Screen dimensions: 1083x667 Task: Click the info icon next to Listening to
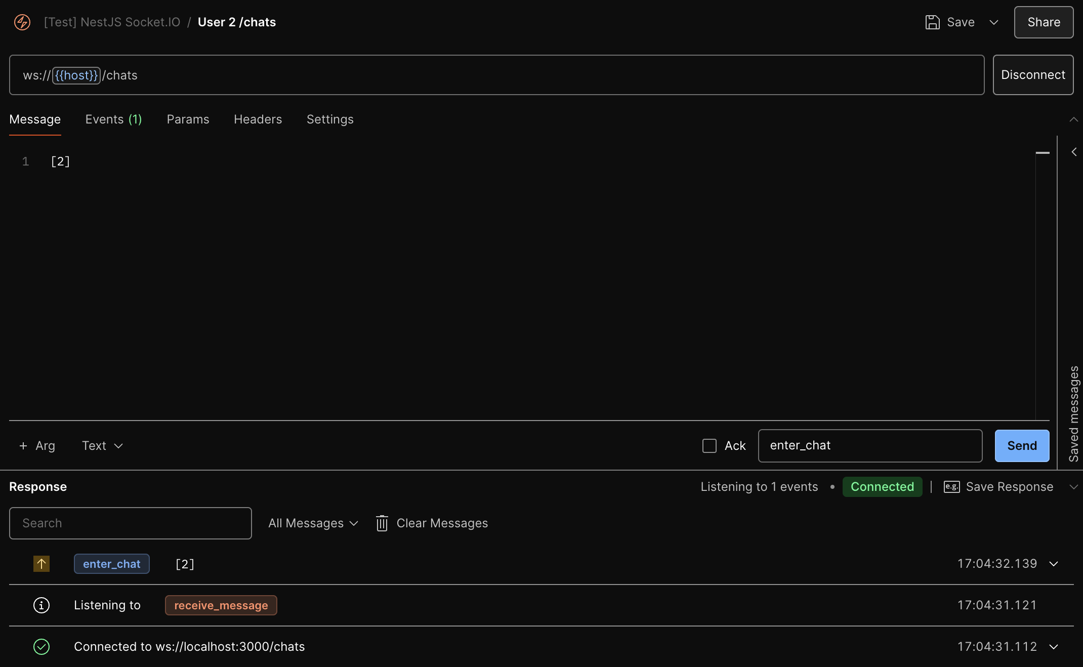[x=41, y=605]
